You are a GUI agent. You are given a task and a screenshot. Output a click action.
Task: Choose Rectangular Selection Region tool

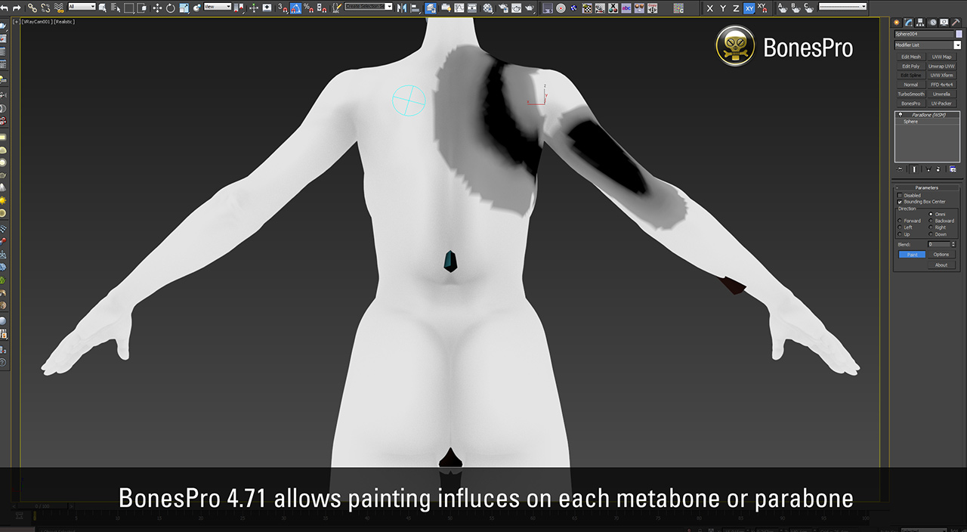point(129,8)
